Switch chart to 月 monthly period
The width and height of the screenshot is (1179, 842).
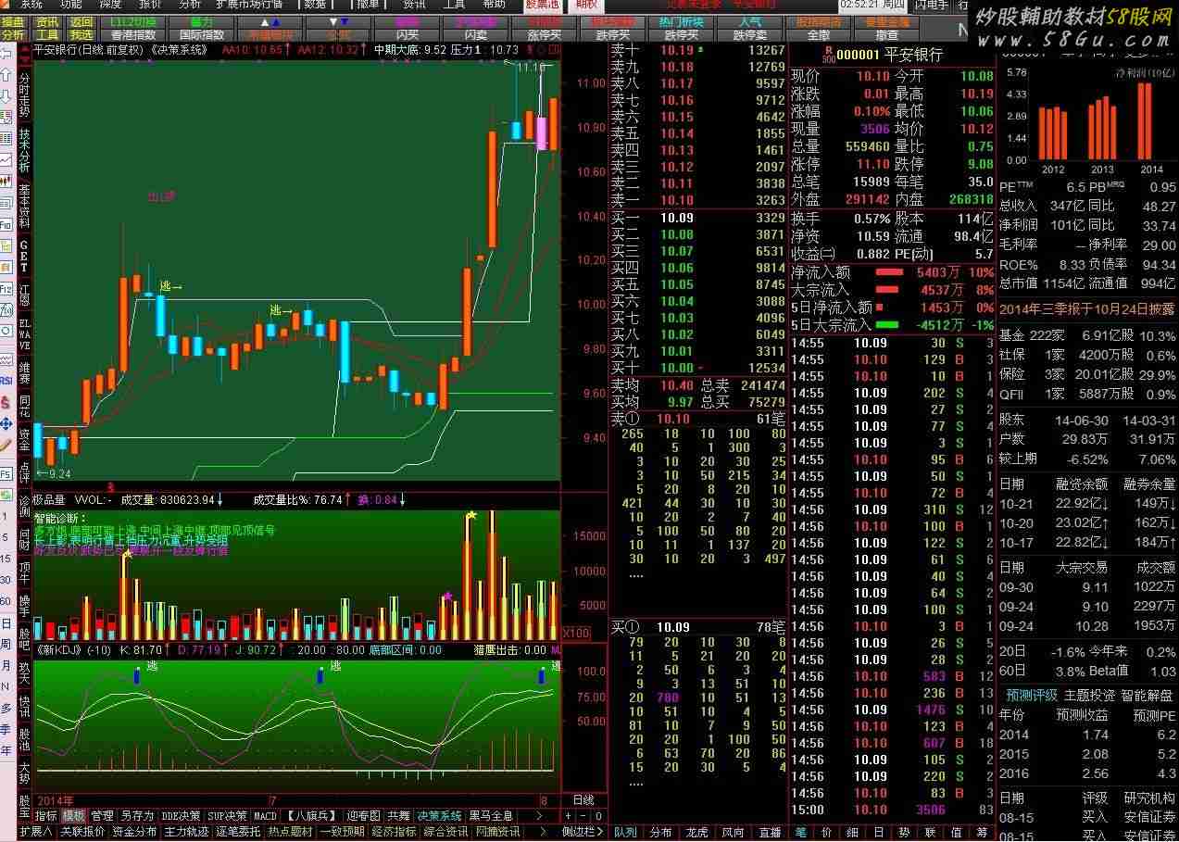click(6, 665)
